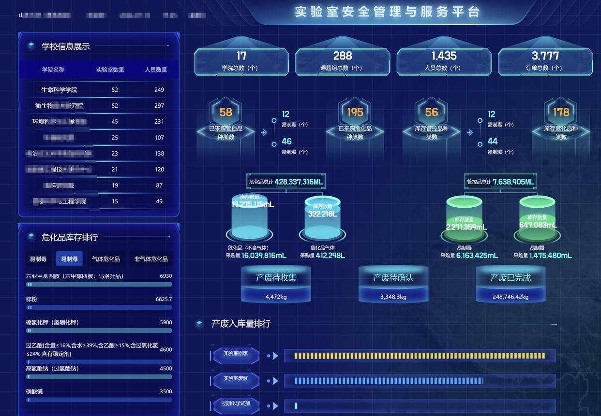
Task: Click the blue 实验室废液 progress bar
Action: point(420,381)
